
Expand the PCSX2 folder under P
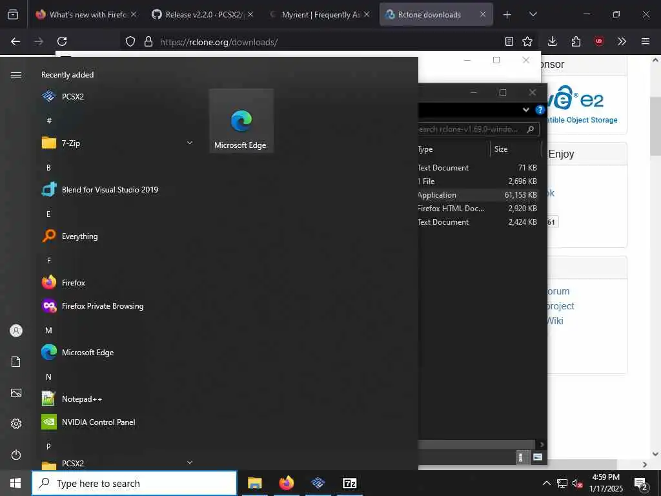pos(190,462)
